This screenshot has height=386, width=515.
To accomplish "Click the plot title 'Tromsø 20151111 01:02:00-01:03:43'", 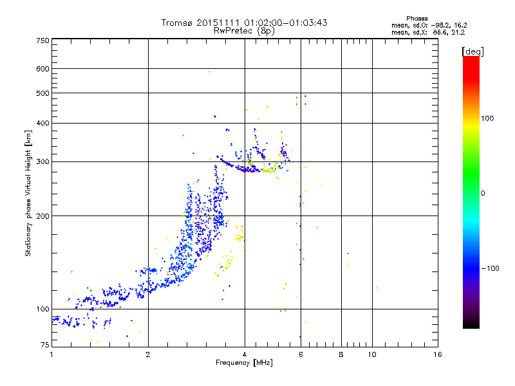I will pyautogui.click(x=244, y=23).
